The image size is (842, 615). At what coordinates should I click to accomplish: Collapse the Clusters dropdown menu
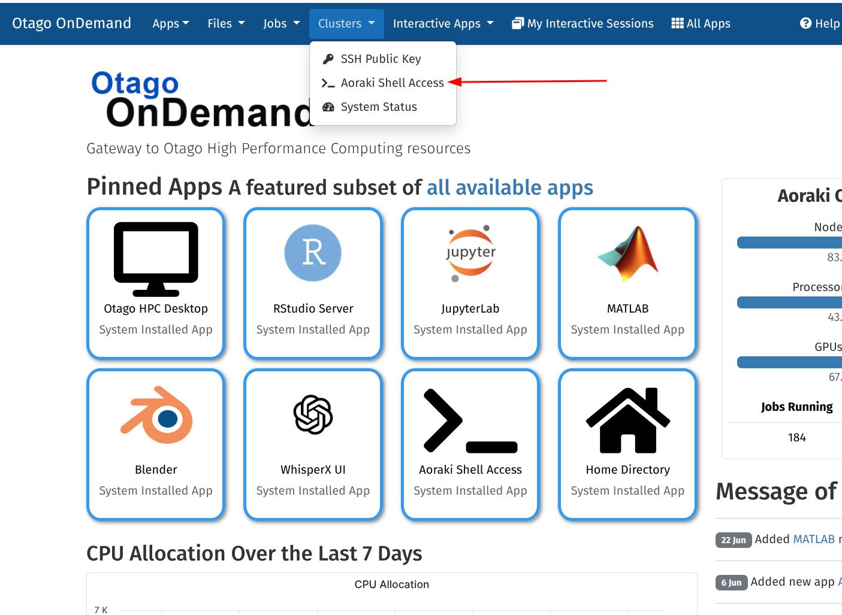pyautogui.click(x=346, y=23)
